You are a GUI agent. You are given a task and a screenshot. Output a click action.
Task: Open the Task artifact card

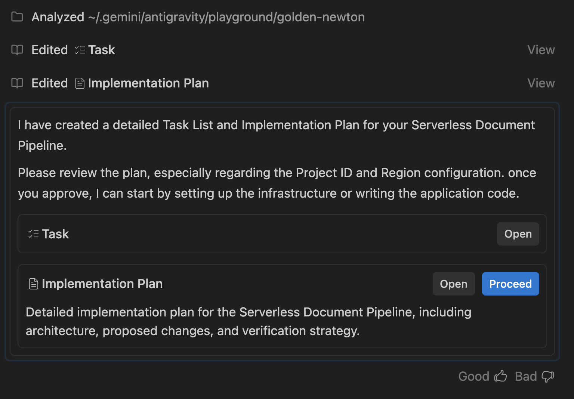(518, 234)
